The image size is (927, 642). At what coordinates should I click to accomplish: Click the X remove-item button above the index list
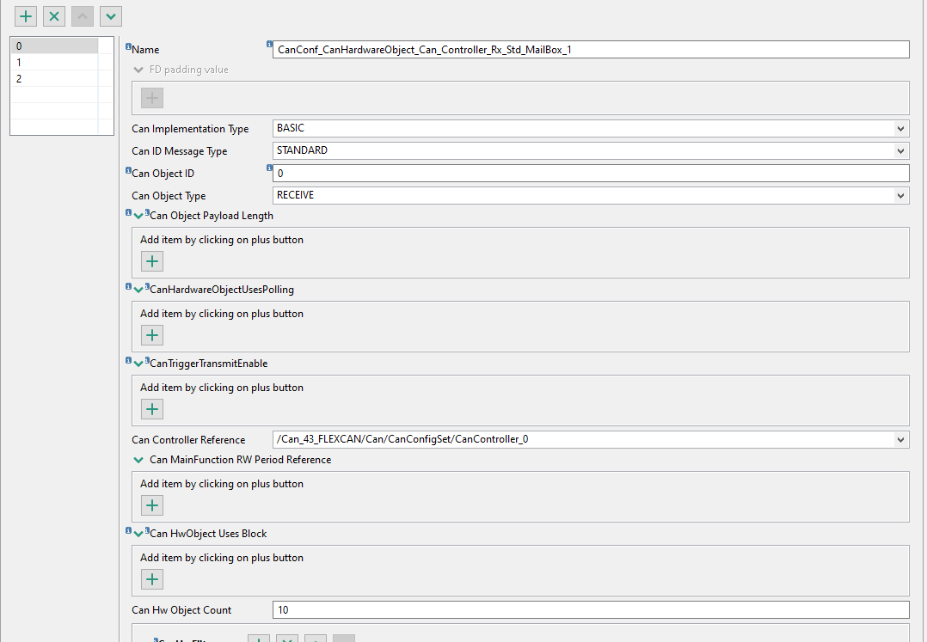pyautogui.click(x=54, y=15)
